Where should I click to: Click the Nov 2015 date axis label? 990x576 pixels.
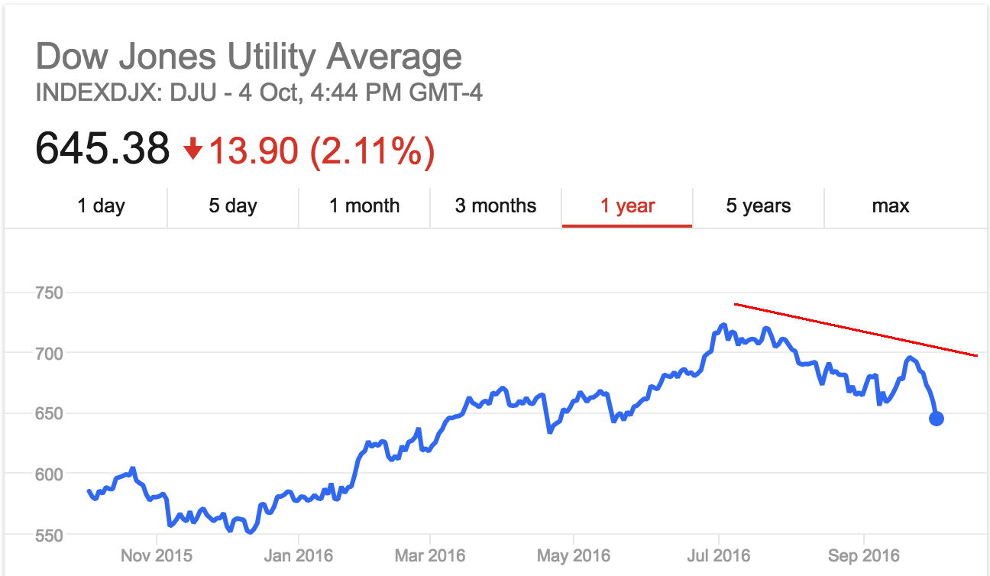point(156,555)
